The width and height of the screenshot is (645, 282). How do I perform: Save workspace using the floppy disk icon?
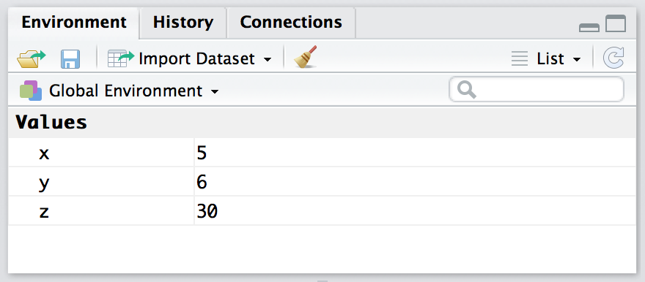pos(70,59)
